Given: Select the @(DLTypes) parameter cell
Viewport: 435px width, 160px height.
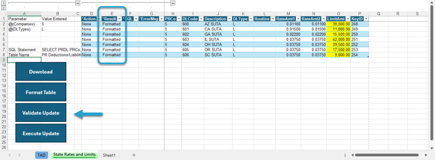Looking at the screenshot, I should [x=24, y=29].
